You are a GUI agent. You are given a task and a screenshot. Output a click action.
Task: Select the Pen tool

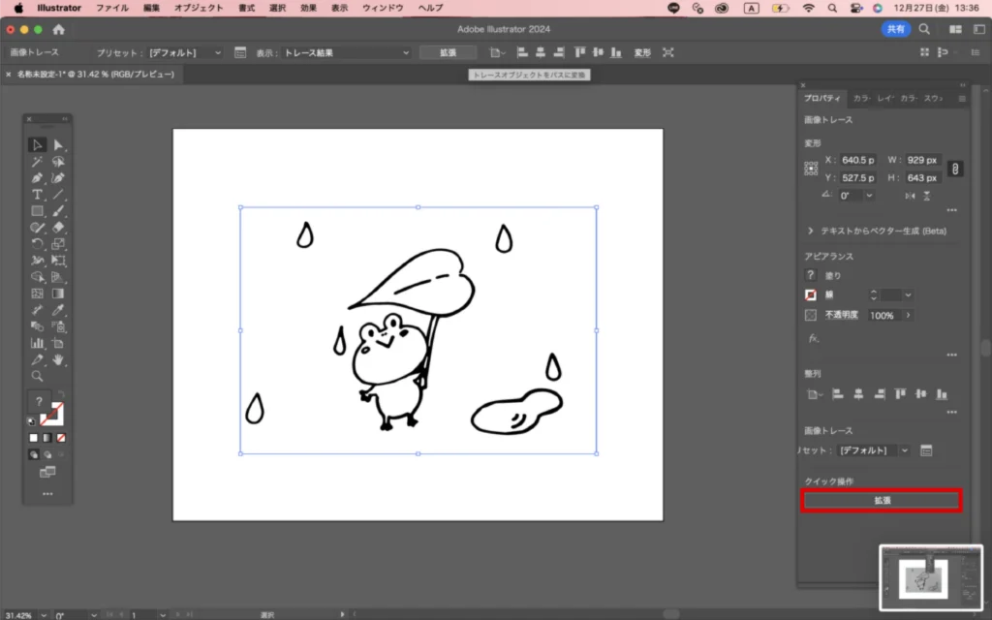coord(38,178)
